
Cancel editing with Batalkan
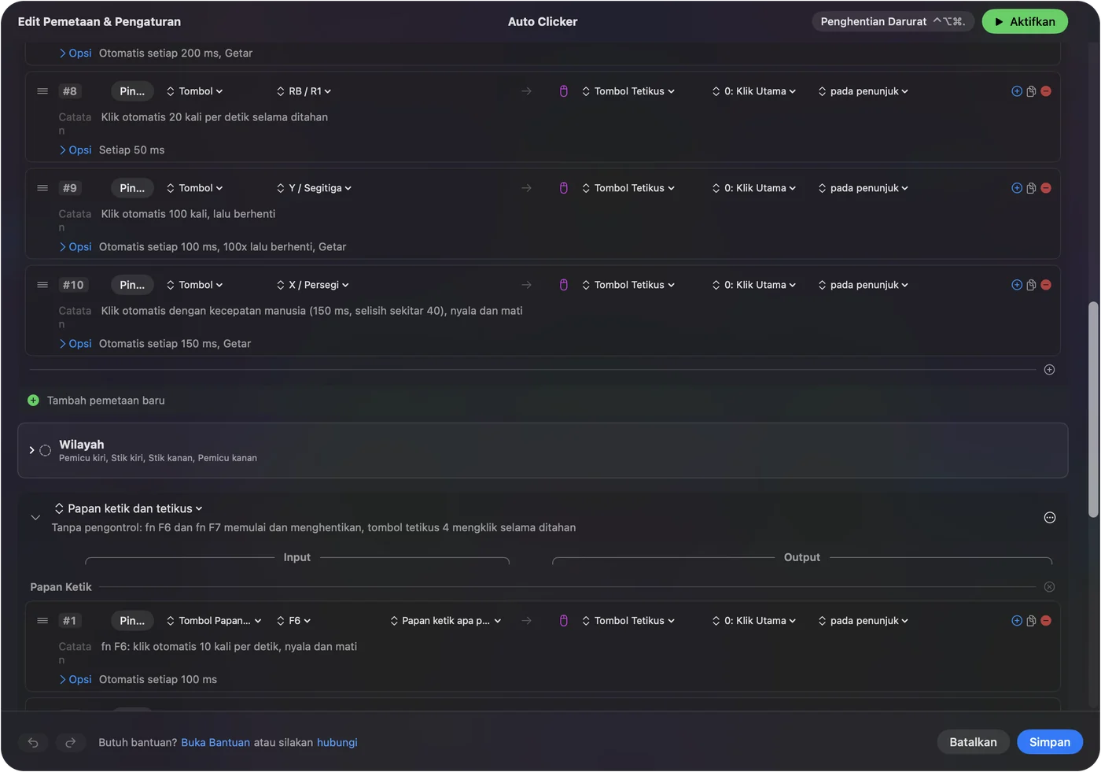pyautogui.click(x=973, y=742)
